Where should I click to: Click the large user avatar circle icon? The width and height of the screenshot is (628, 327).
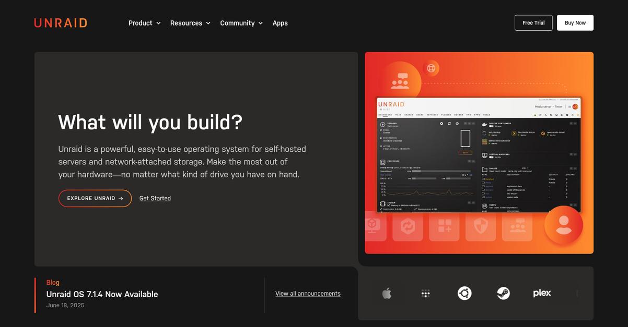point(563,225)
